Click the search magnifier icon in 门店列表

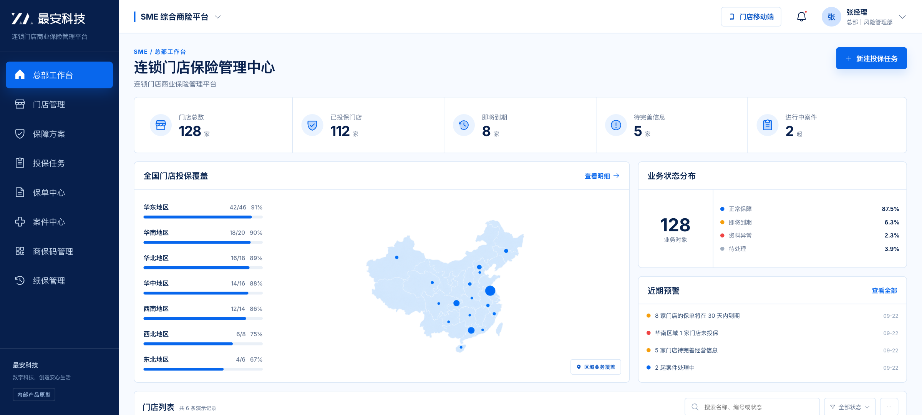point(695,407)
